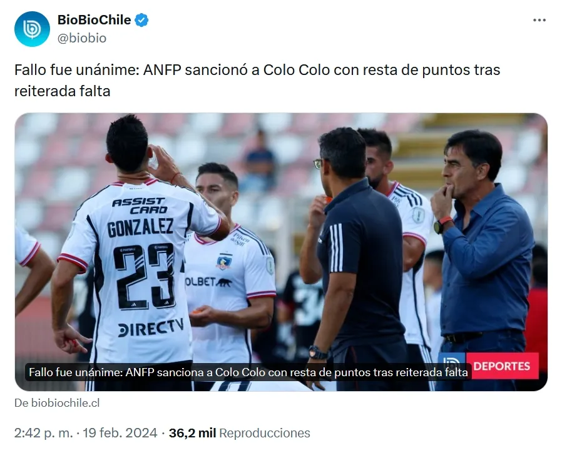Click the blue verified badge icon
562x453 pixels.
(x=141, y=20)
